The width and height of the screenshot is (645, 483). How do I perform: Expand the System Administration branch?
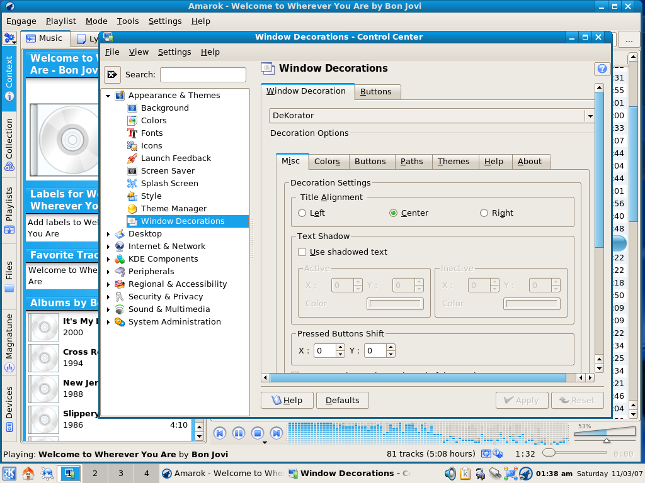(108, 322)
